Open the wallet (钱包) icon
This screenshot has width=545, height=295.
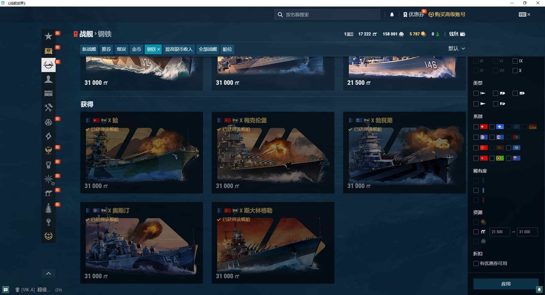[462, 34]
